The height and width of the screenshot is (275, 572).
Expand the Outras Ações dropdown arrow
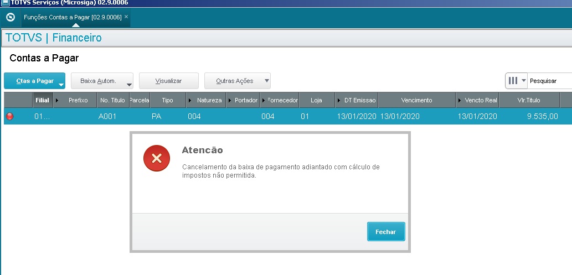pyautogui.click(x=267, y=81)
